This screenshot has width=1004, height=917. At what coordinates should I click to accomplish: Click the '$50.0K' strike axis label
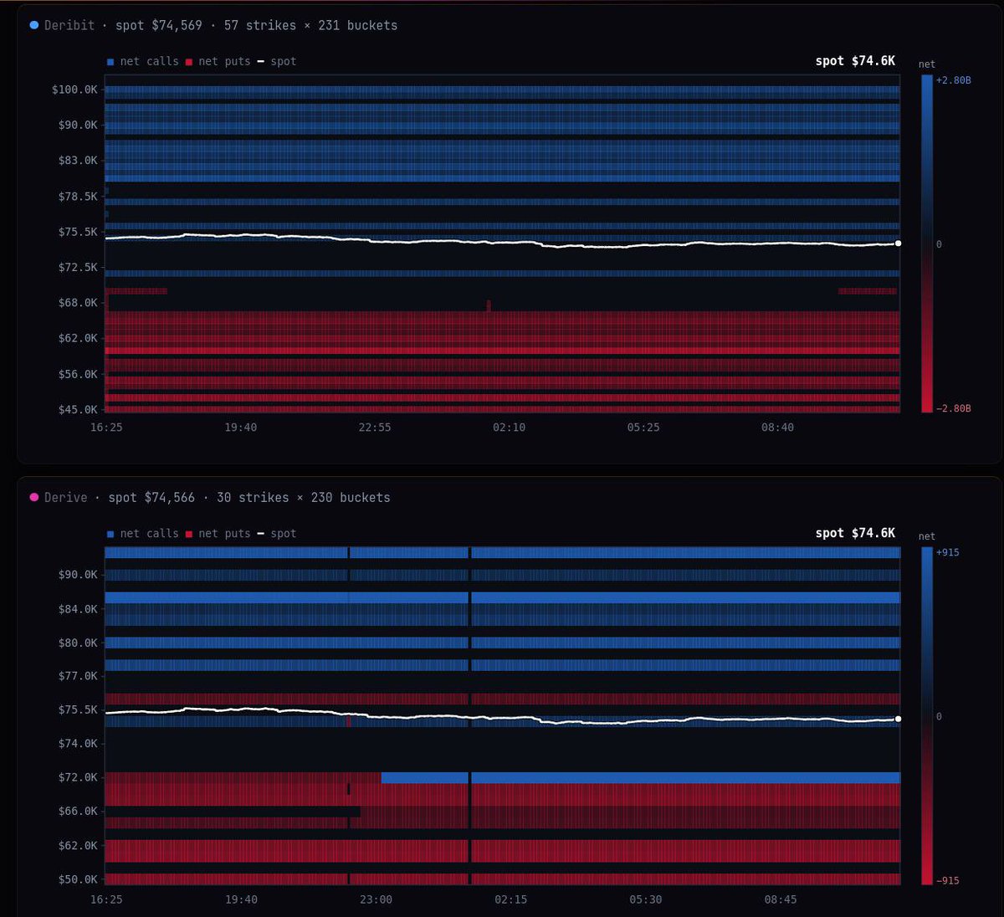click(78, 879)
